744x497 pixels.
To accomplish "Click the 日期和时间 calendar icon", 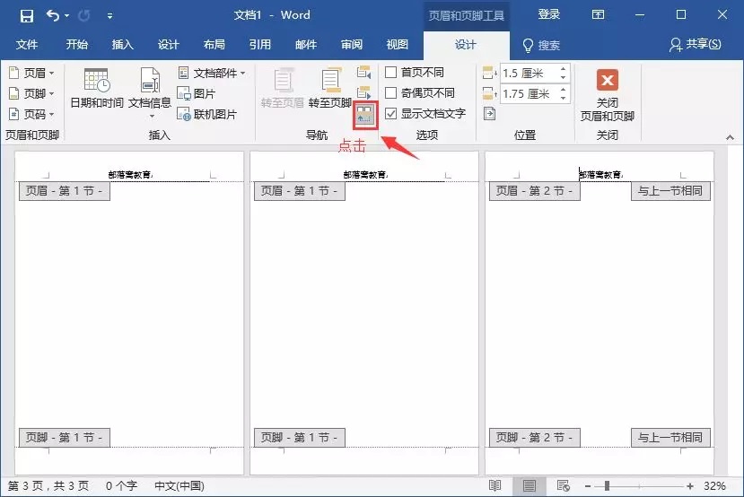I will point(97,80).
